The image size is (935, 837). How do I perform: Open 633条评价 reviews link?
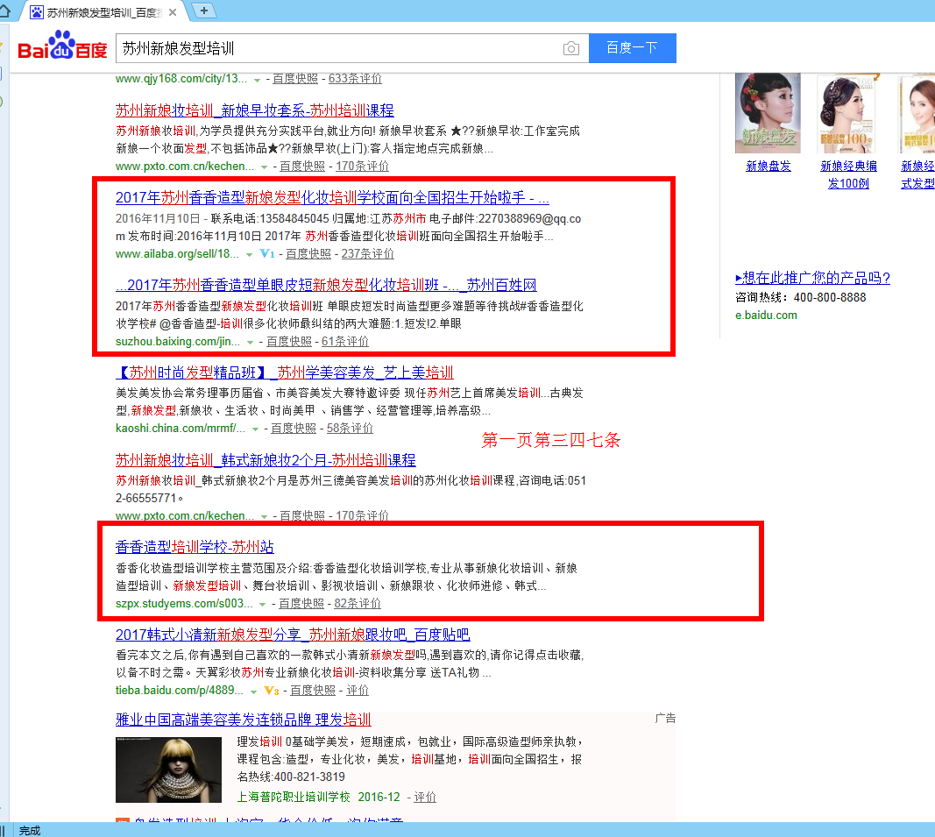[x=355, y=79]
